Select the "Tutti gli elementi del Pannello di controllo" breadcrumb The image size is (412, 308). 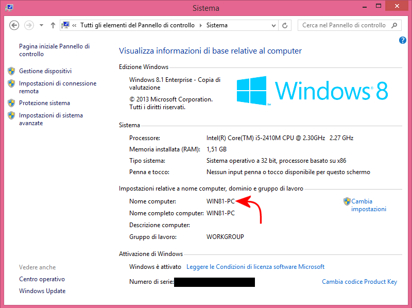click(x=138, y=25)
